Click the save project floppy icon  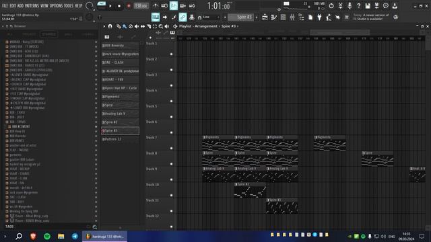(x=368, y=5)
